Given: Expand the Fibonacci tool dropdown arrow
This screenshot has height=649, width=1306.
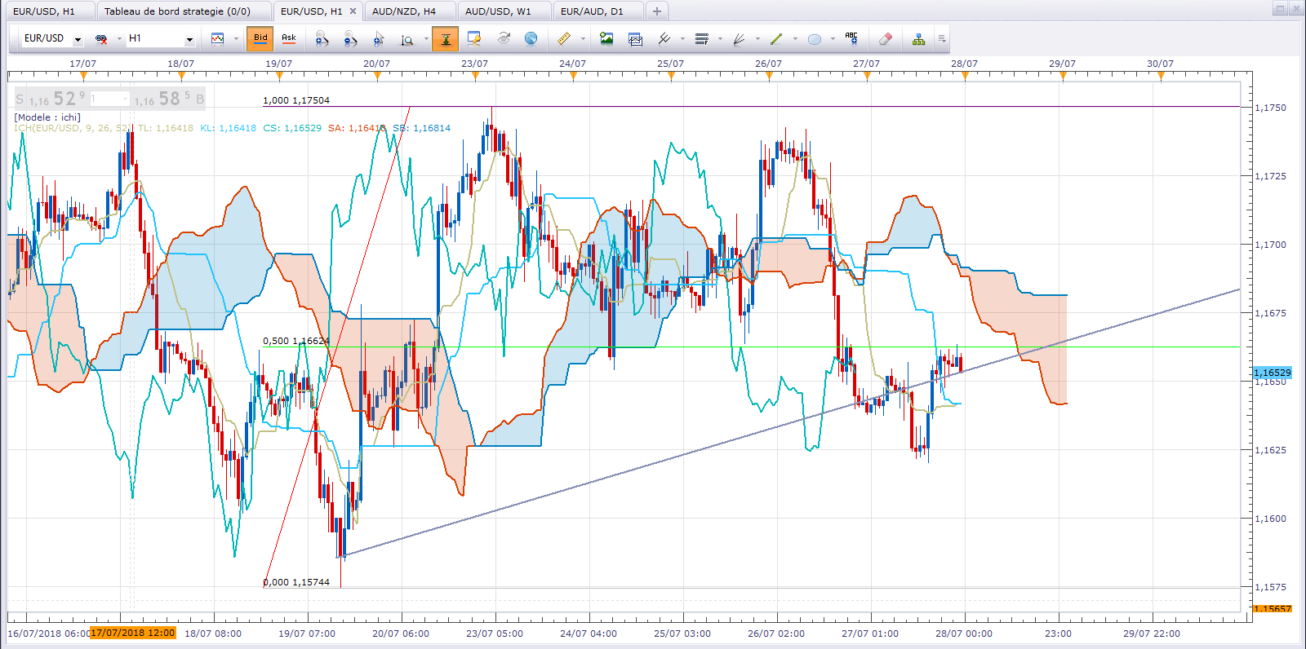Looking at the screenshot, I should point(720,38).
